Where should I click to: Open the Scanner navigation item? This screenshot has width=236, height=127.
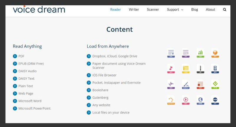pyautogui.click(x=153, y=10)
